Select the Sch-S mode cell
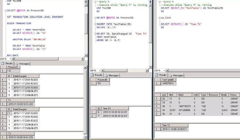 pyautogui.click(x=224, y=110)
